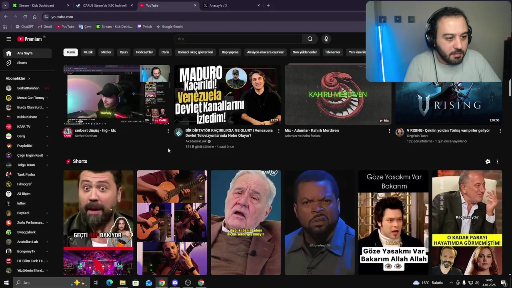Viewport: 512px width, 288px height.
Task: Open 'Shorts' in the left sidebar
Action: tap(26, 63)
